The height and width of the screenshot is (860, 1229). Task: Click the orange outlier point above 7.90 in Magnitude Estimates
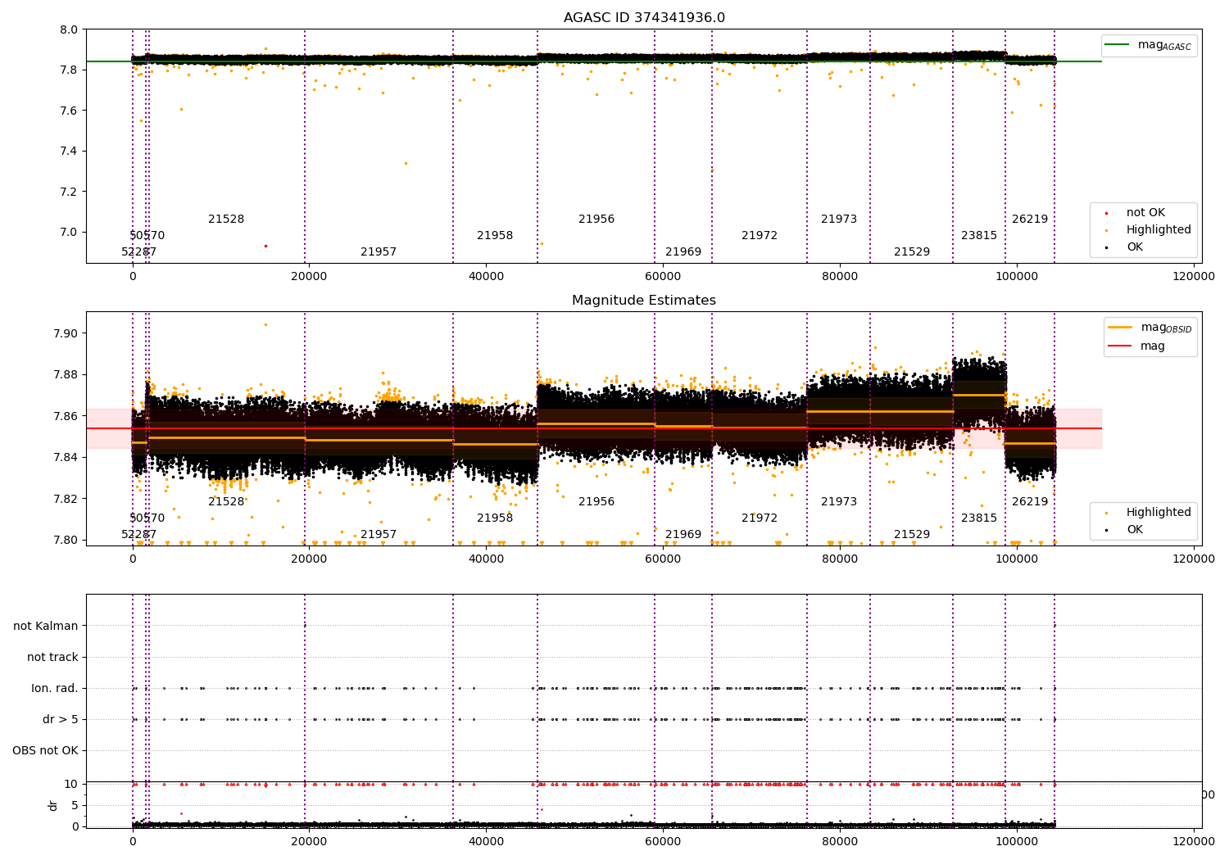265,324
